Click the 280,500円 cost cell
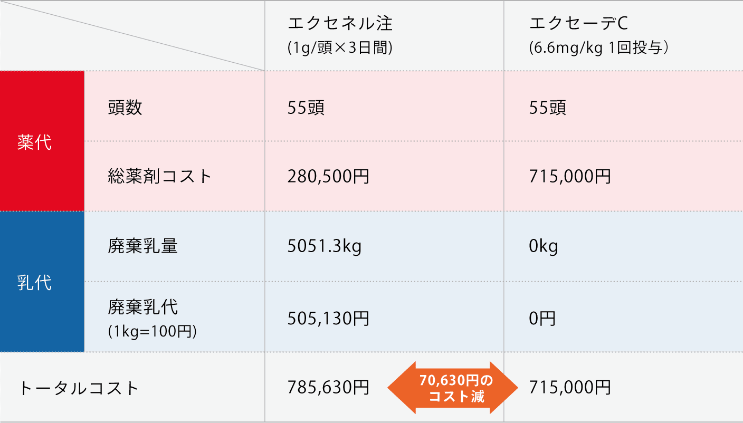743x423 pixels. 328,176
